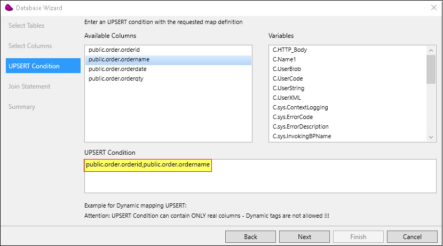
Task: Switch to the Join Statement step
Action: click(29, 86)
